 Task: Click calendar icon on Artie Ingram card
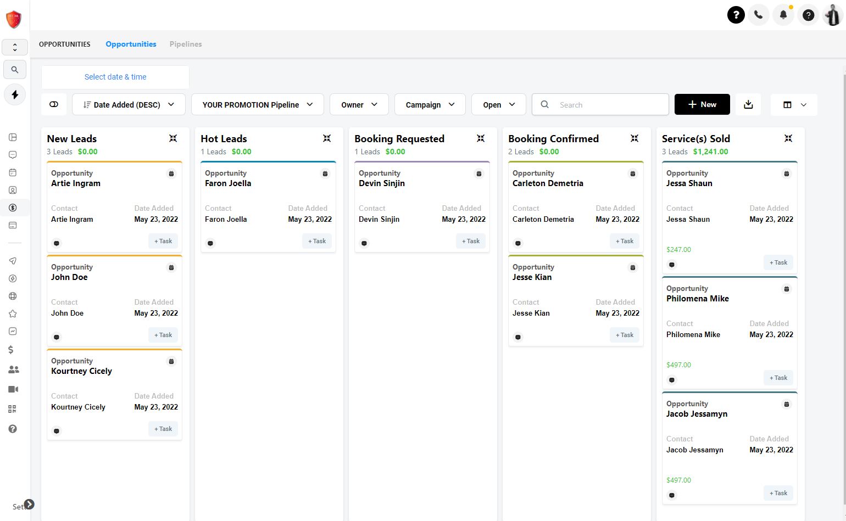[171, 173]
